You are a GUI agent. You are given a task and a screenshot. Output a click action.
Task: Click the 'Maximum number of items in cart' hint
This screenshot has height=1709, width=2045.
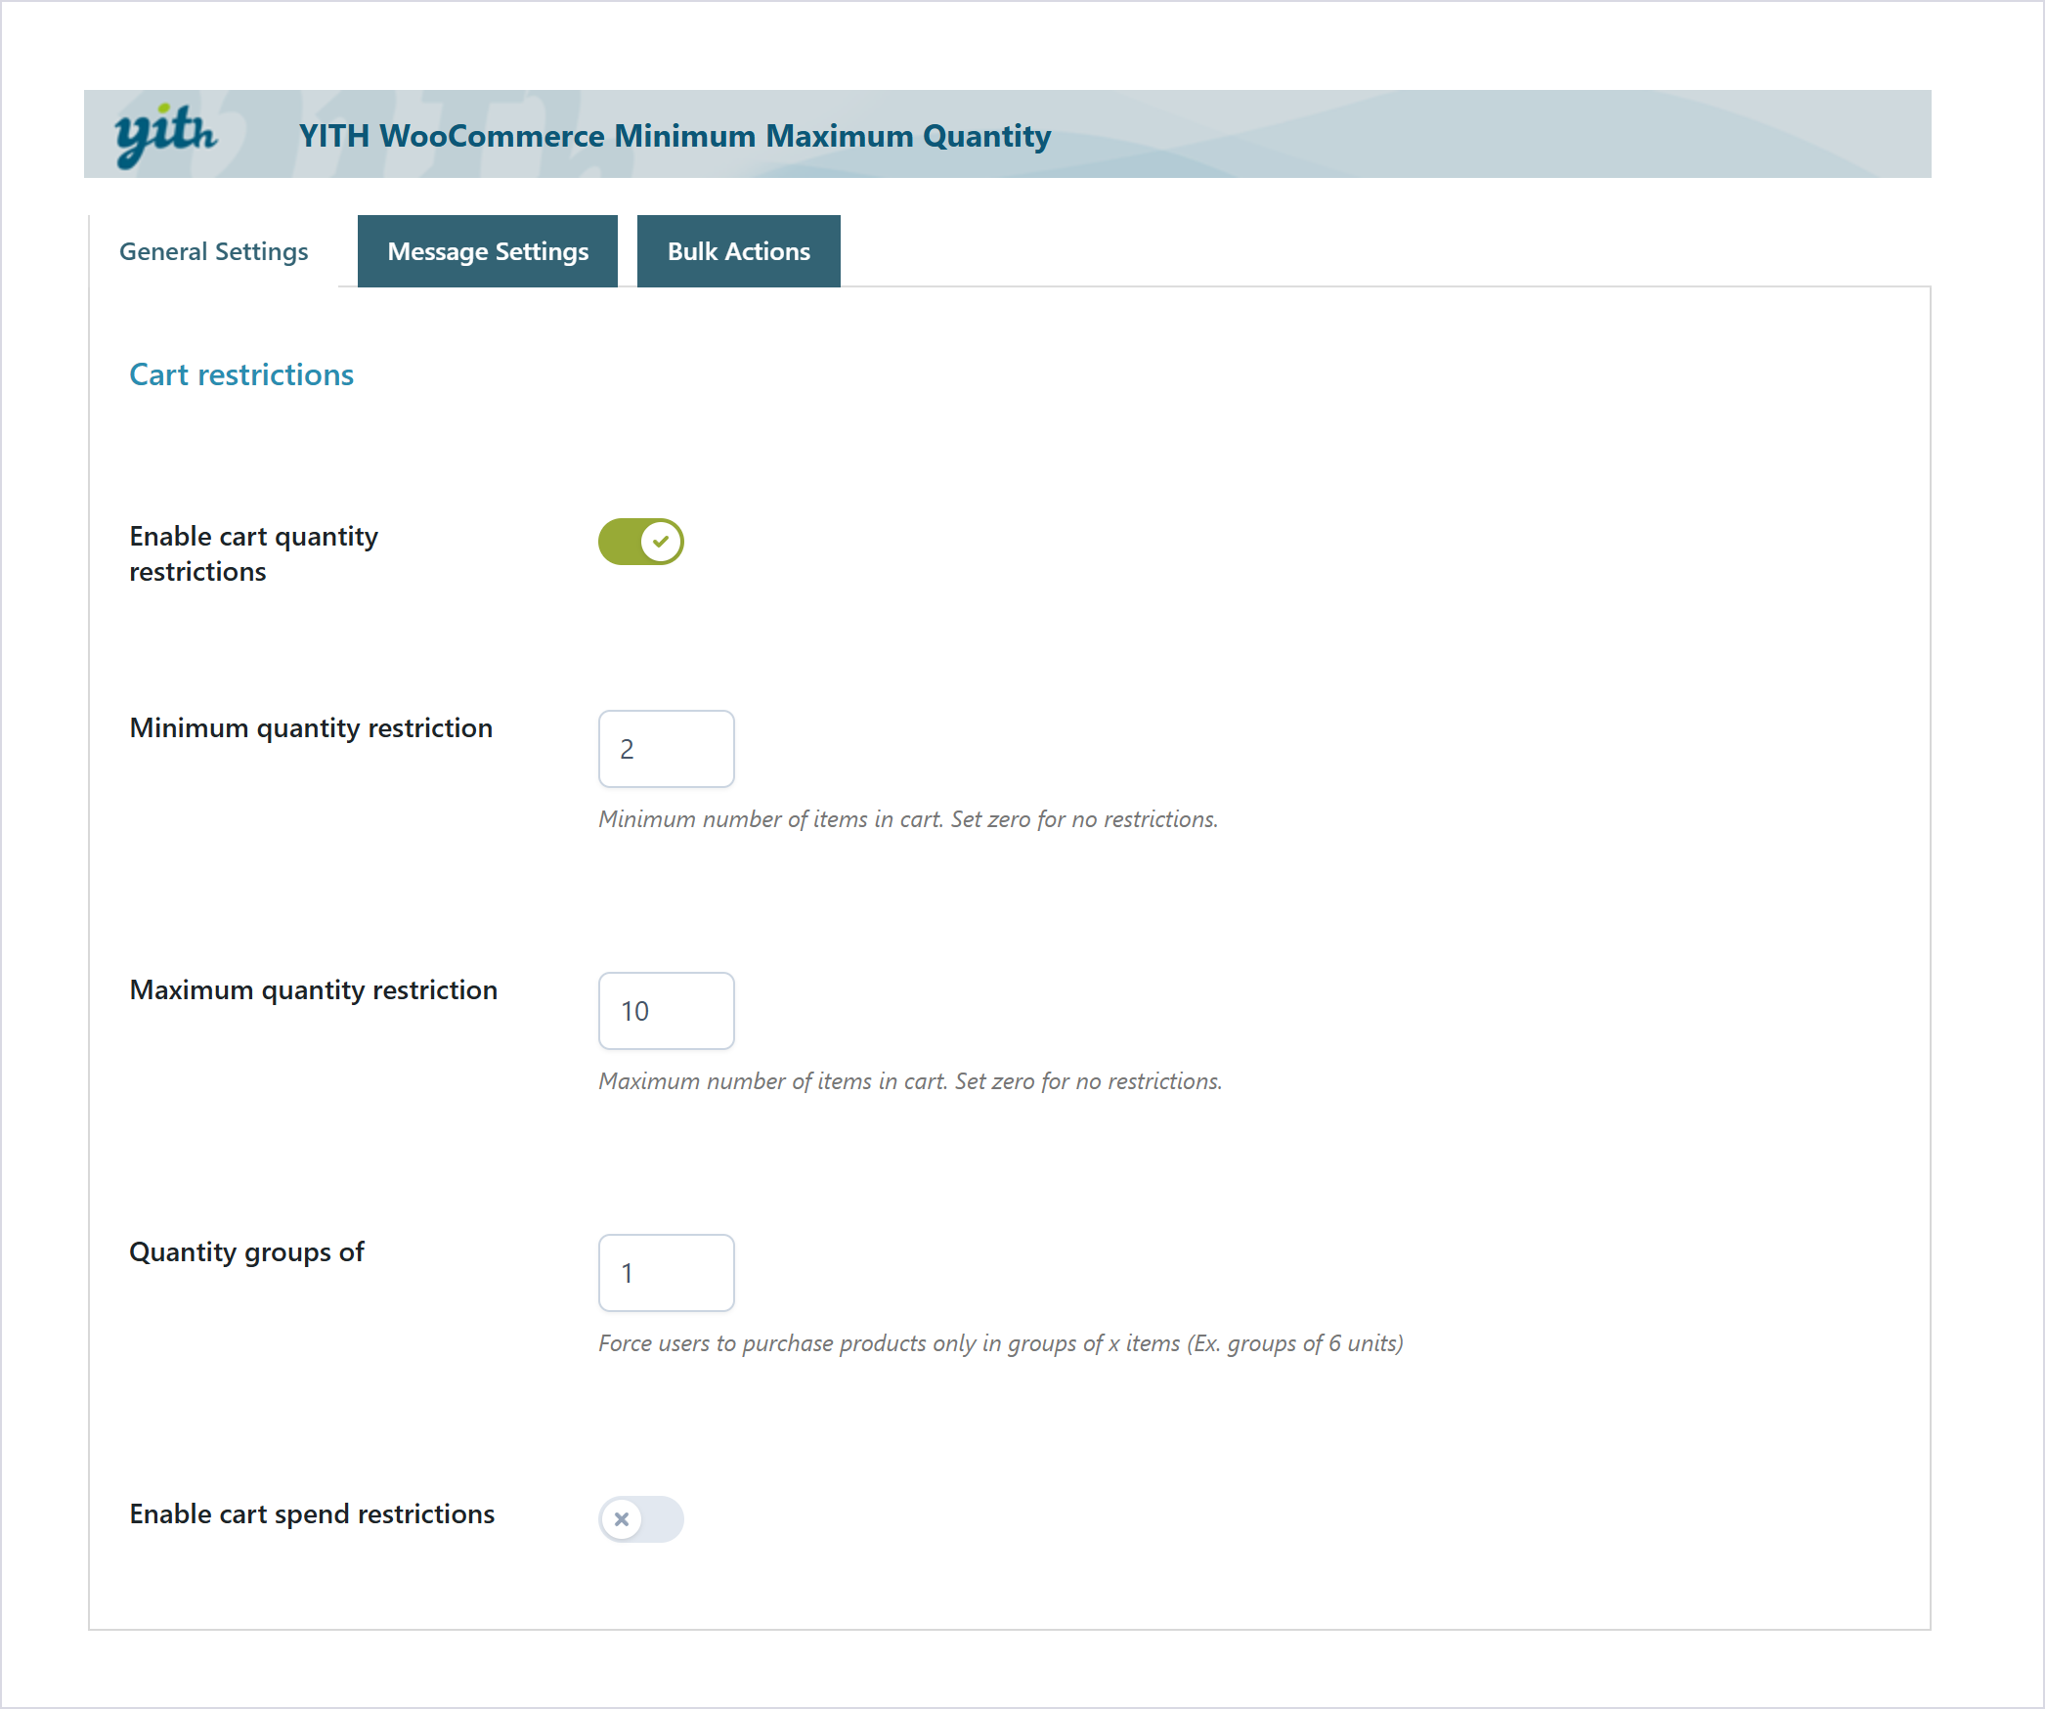pyautogui.click(x=910, y=1081)
